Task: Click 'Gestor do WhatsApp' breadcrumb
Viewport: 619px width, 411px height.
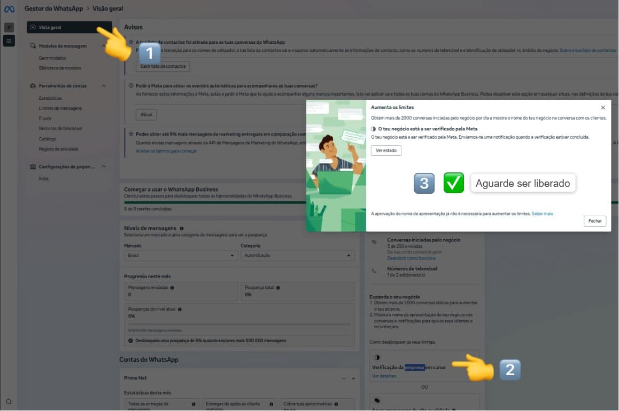Action: click(x=53, y=9)
